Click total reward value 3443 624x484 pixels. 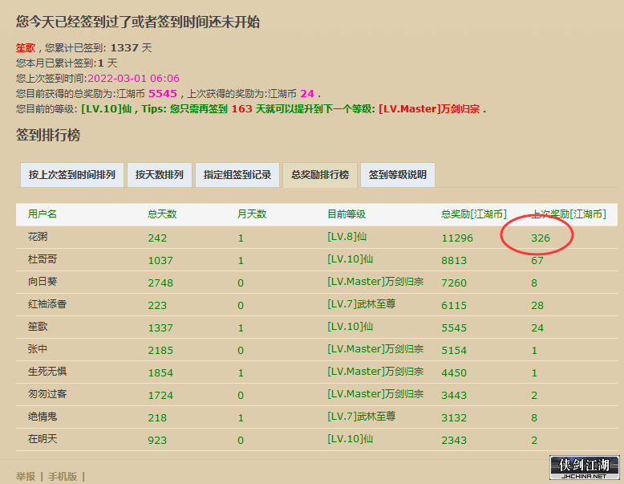(454, 396)
